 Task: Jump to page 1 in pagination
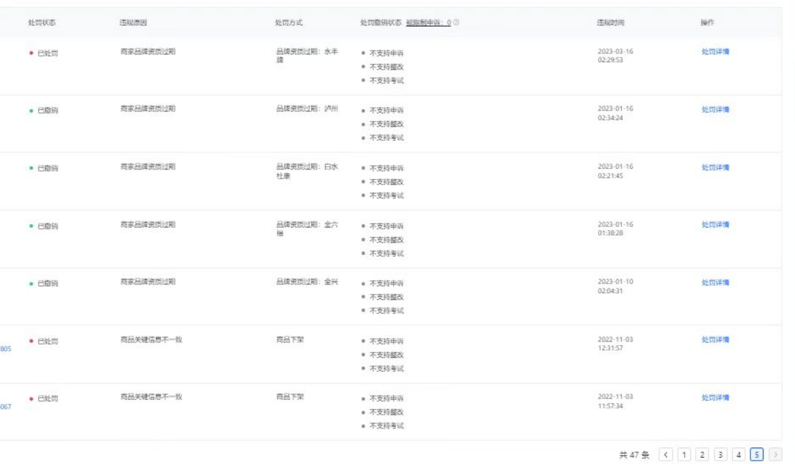point(684,454)
